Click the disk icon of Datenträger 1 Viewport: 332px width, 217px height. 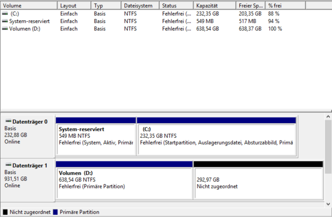8,165
